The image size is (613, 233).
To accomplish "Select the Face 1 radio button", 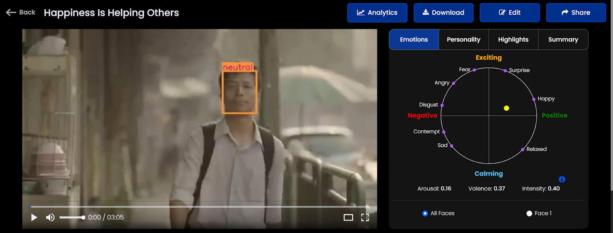I will coord(529,213).
